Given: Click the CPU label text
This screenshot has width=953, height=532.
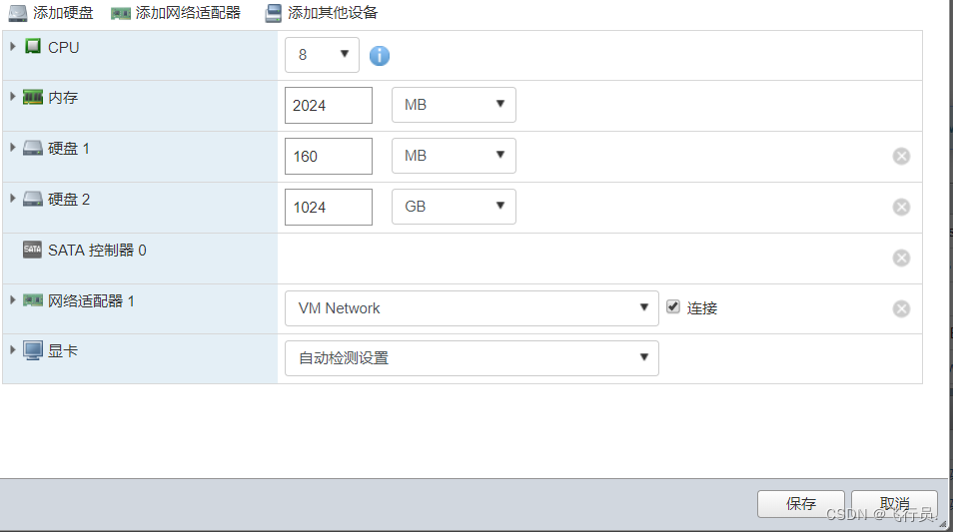Looking at the screenshot, I should [64, 47].
